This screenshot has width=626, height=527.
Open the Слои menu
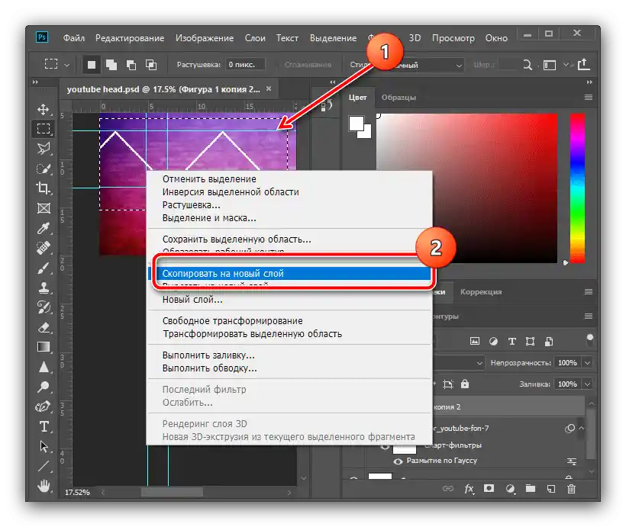pos(255,38)
